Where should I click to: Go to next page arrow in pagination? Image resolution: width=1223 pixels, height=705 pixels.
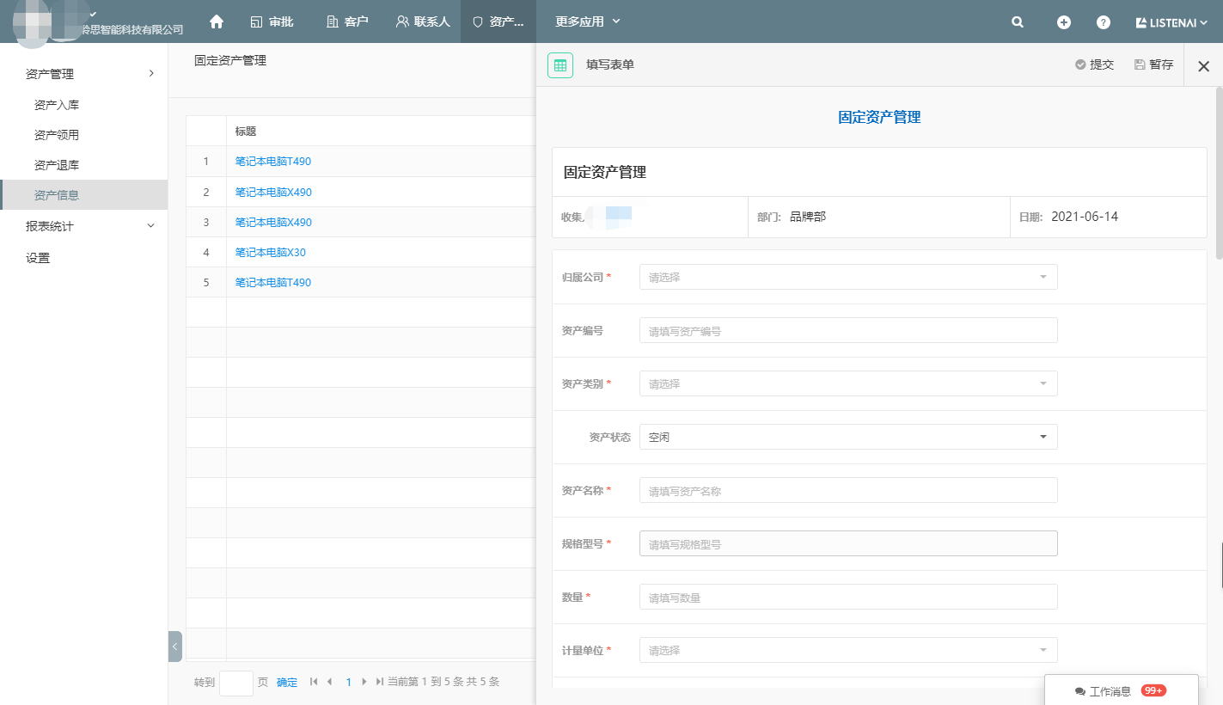[364, 682]
